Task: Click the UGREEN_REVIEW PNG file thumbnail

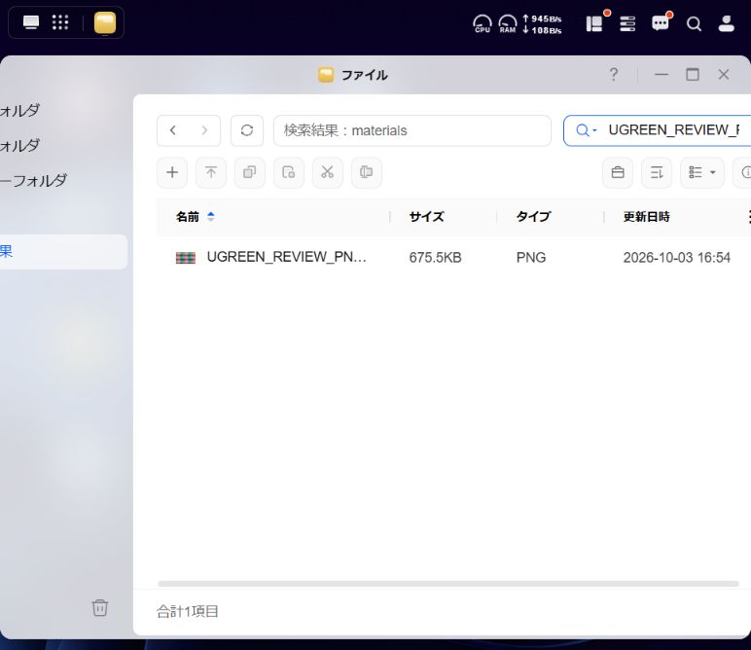Action: tap(186, 258)
